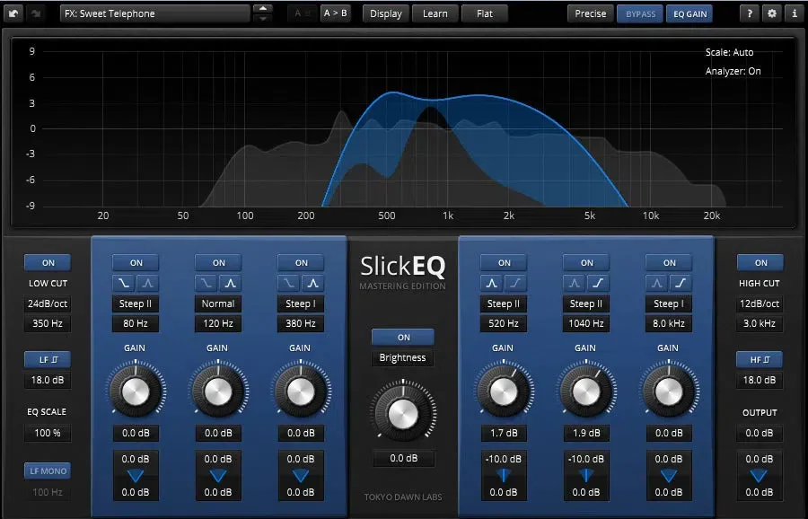
Task: Click the Brightness knob
Action: tap(403, 414)
